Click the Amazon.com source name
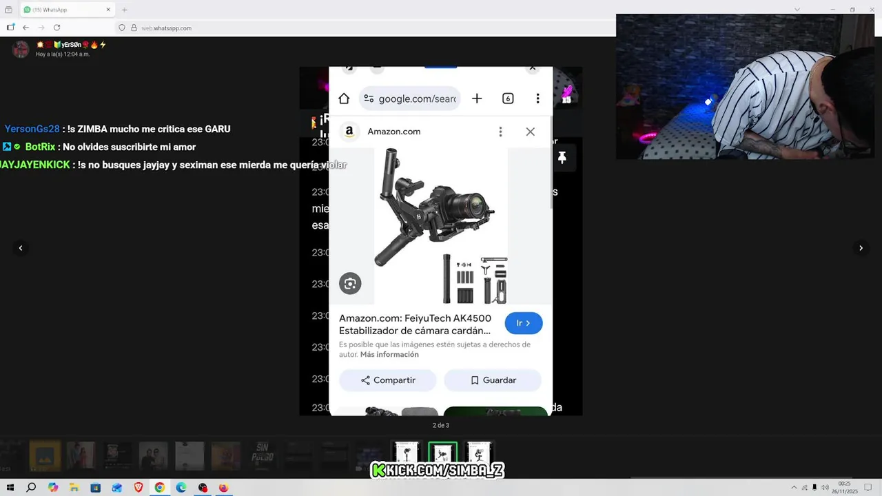This screenshot has height=496, width=882. tap(393, 132)
